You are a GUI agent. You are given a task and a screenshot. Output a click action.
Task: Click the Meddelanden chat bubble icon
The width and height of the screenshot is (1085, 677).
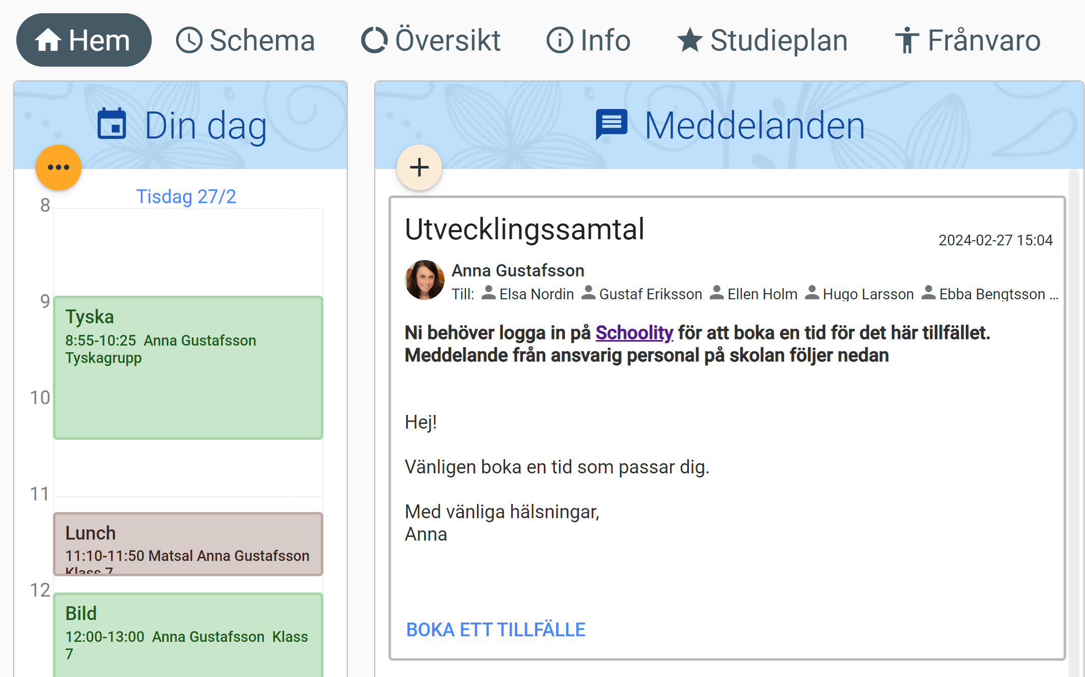pos(611,124)
